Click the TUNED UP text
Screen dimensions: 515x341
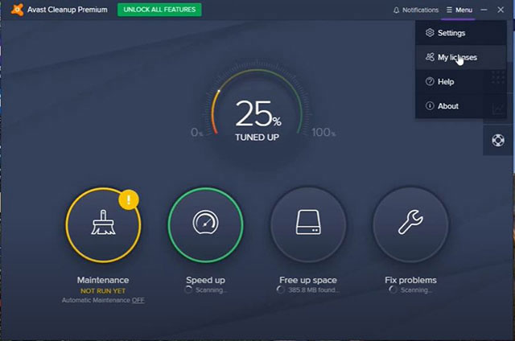257,138
